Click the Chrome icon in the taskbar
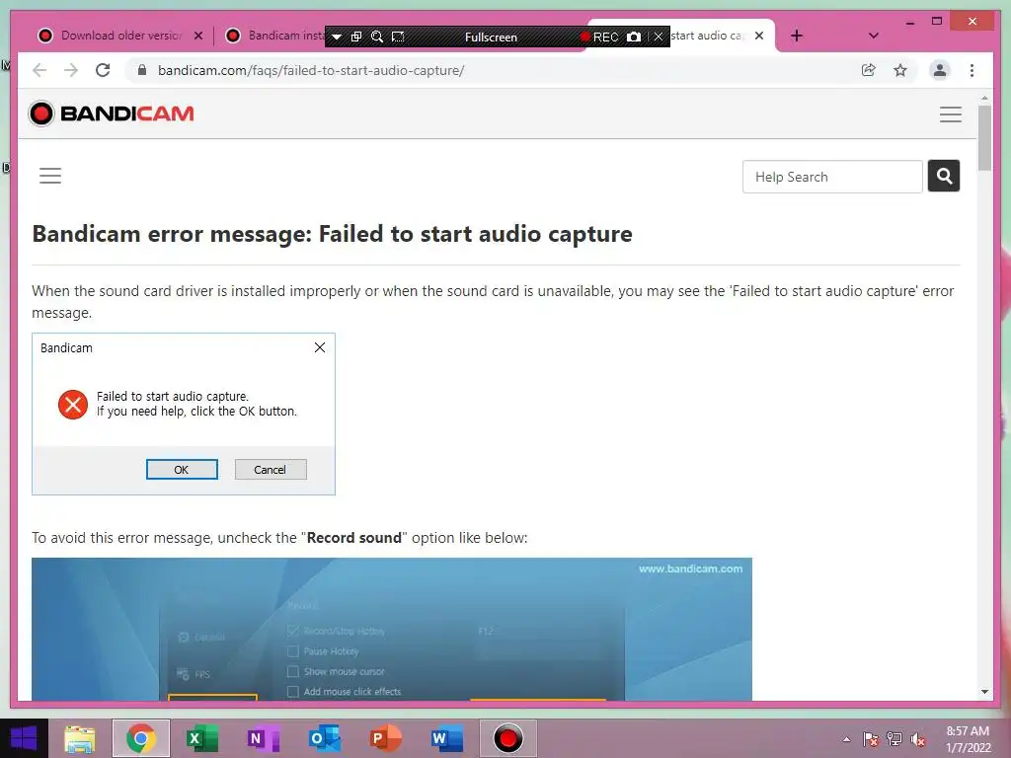The width and height of the screenshot is (1011, 758). coord(141,738)
